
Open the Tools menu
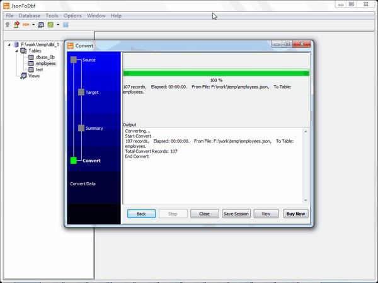52,15
